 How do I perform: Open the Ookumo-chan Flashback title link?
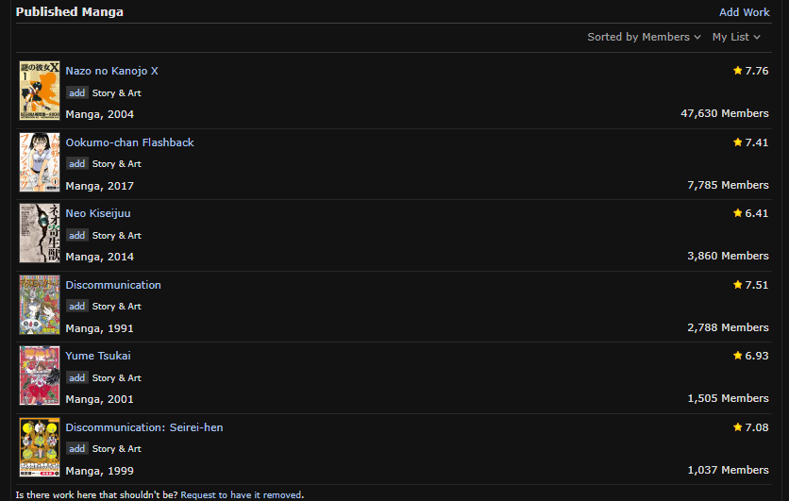click(x=129, y=142)
